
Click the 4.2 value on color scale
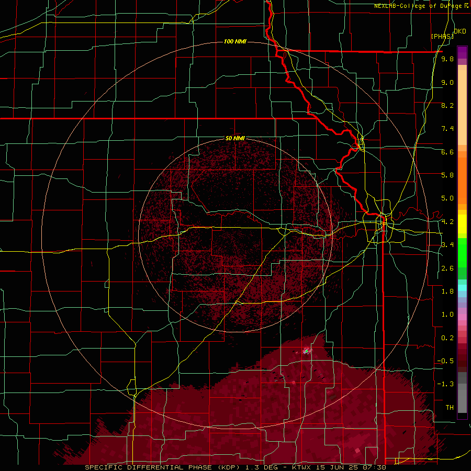coord(447,222)
